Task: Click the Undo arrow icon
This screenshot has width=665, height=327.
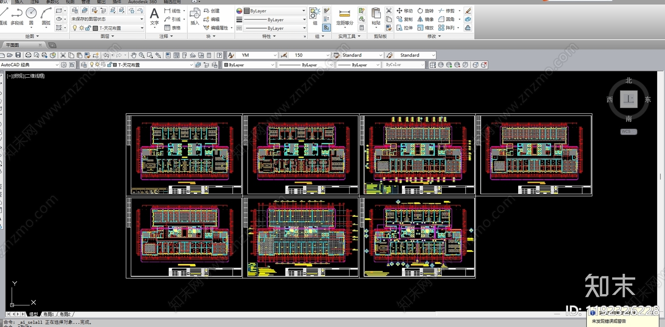Action: pyautogui.click(x=106, y=55)
